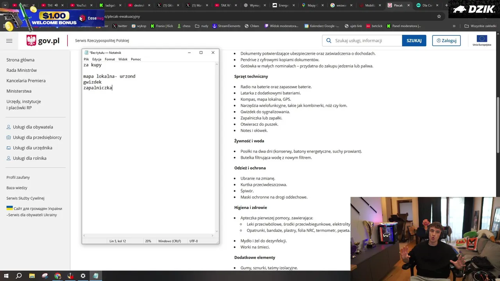
Task: Open a new browser tab
Action: 446,5
